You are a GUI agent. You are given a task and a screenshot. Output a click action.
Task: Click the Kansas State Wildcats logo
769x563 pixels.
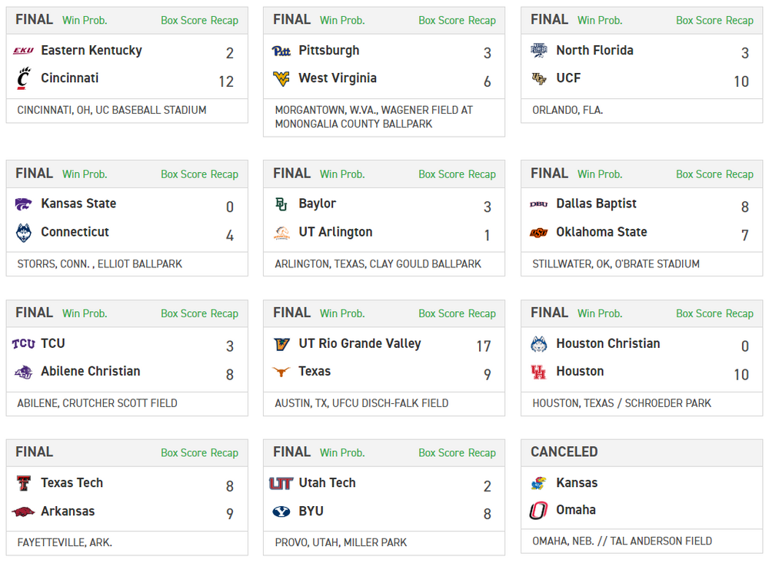click(x=24, y=204)
